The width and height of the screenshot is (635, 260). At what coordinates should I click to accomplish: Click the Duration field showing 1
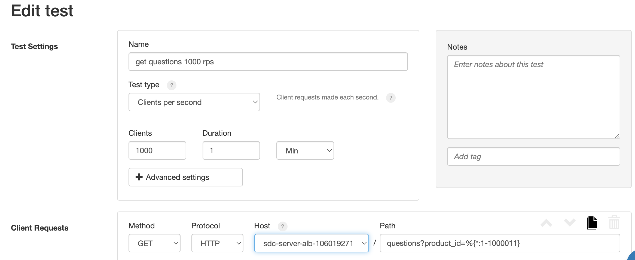(x=231, y=150)
